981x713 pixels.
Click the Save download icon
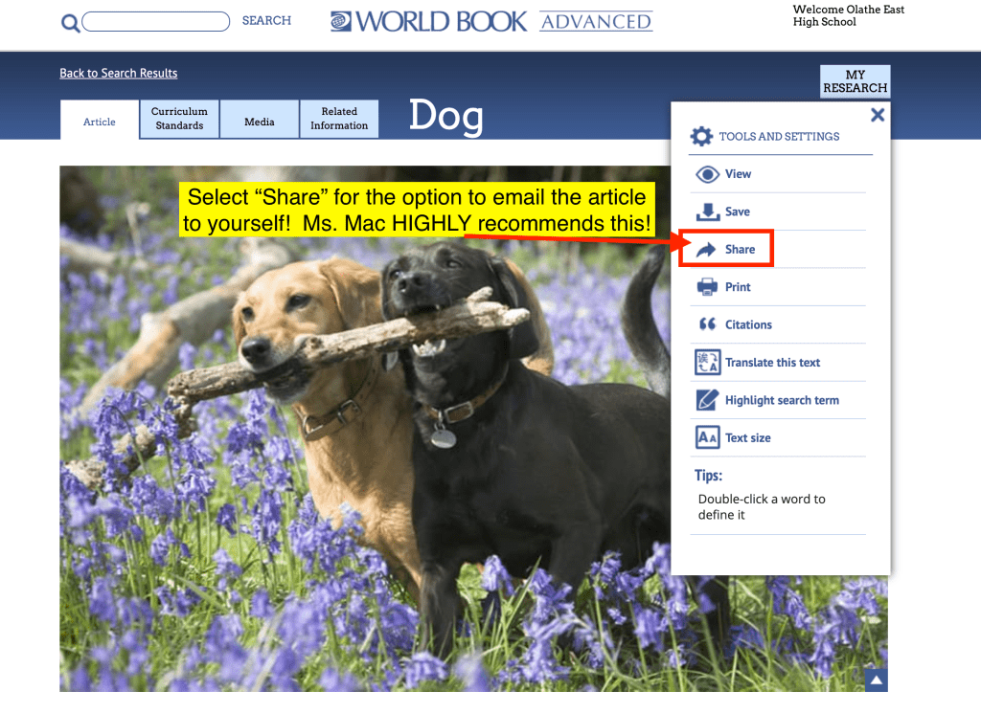(x=707, y=212)
